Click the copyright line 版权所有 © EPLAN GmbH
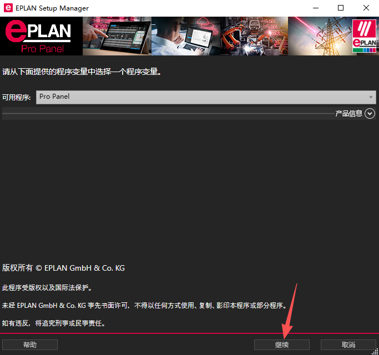 click(x=63, y=268)
